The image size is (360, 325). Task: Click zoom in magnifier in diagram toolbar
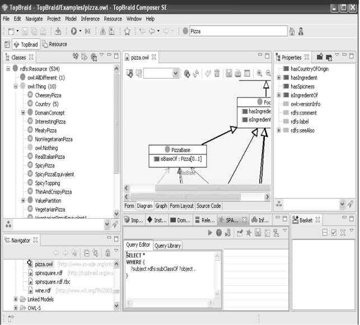point(259,73)
